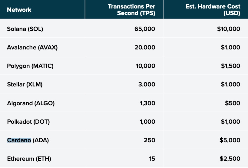Click the $500 hardware cost for Algorand
The width and height of the screenshot is (248, 168).
pyautogui.click(x=233, y=103)
